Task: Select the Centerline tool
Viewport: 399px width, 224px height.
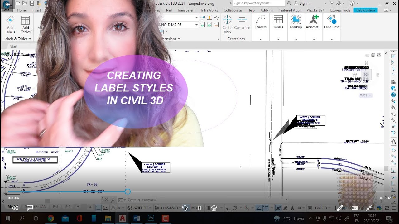Action: (242, 22)
